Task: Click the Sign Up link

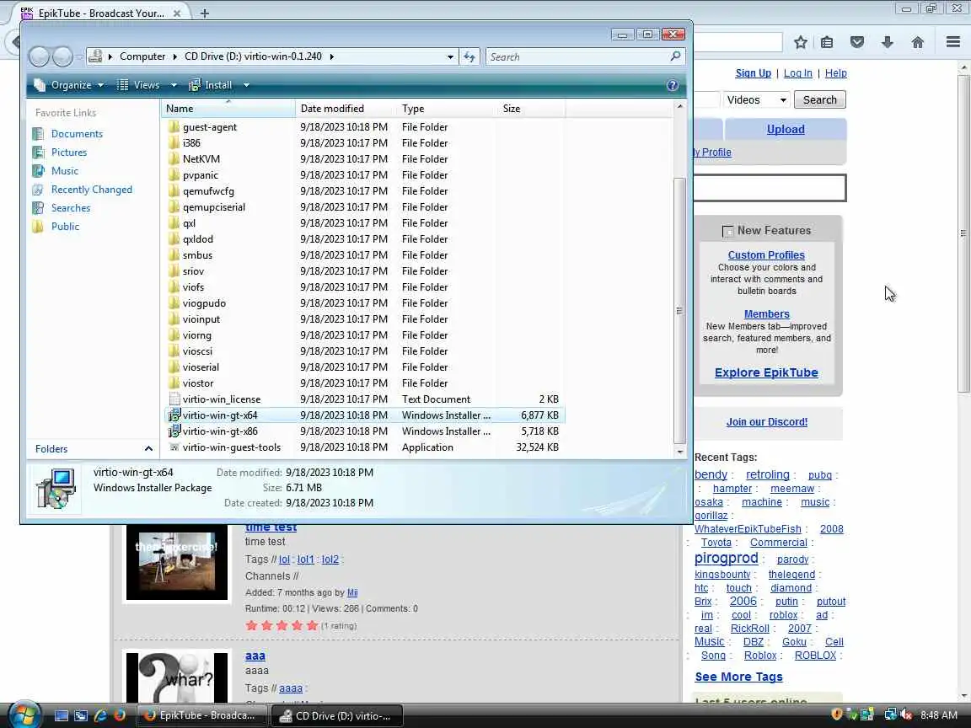Action: [x=753, y=73]
